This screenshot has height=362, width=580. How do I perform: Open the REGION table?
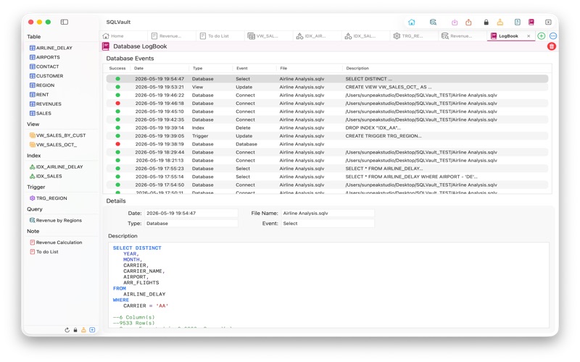click(42, 85)
